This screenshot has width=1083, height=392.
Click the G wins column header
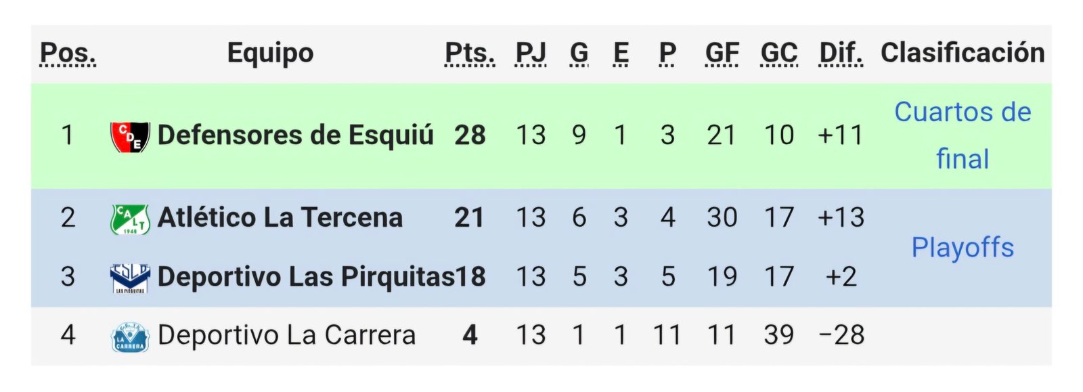[x=579, y=53]
